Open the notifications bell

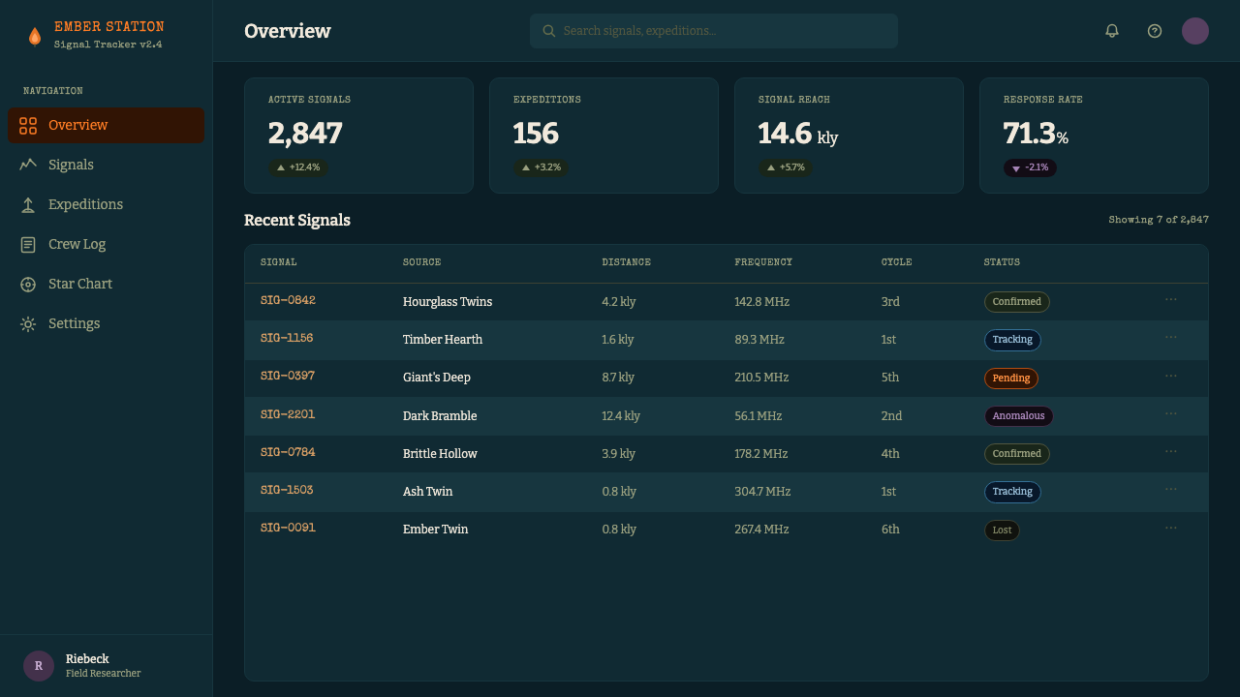point(1112,31)
